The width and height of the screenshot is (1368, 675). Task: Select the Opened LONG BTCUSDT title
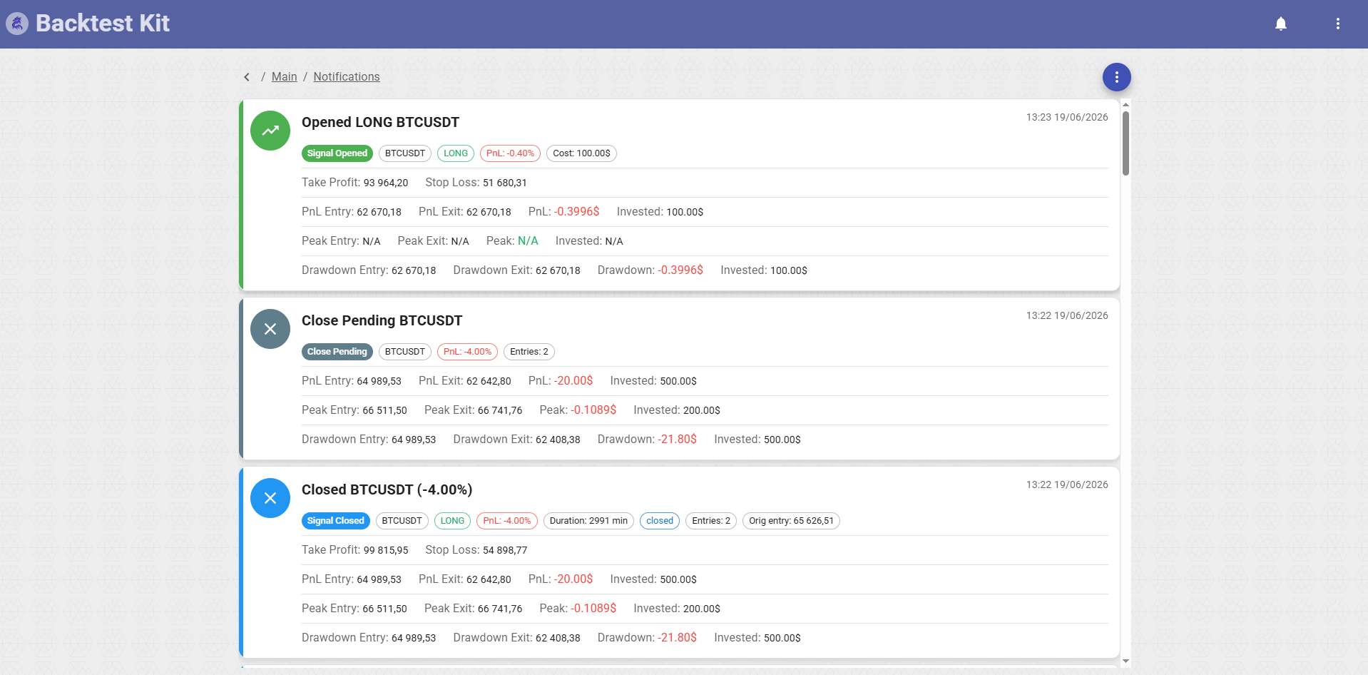point(380,122)
